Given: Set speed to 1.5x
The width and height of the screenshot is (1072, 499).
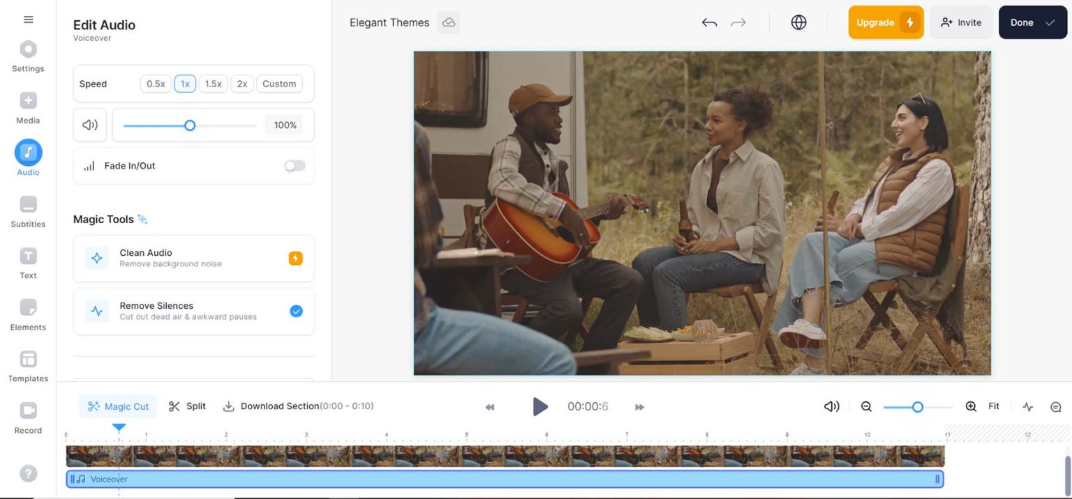Looking at the screenshot, I should (x=213, y=84).
